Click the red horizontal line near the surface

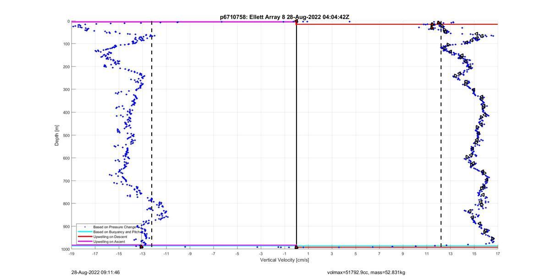point(397,24)
